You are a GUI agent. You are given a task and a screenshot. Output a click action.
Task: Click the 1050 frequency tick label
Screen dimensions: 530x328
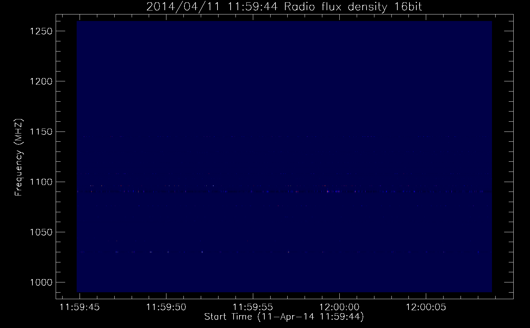(41, 232)
